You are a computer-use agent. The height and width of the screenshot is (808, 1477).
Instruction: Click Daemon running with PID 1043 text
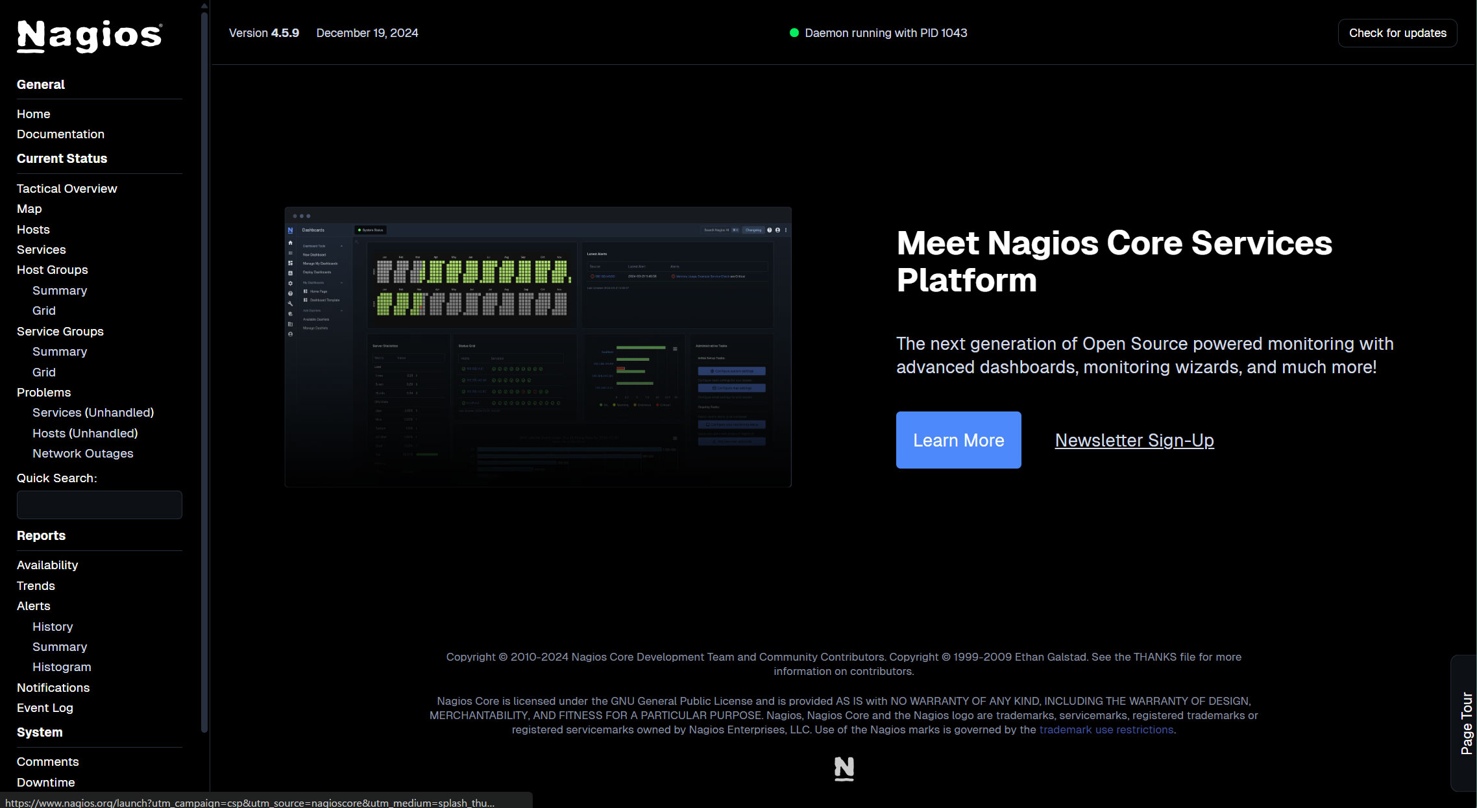tap(886, 33)
